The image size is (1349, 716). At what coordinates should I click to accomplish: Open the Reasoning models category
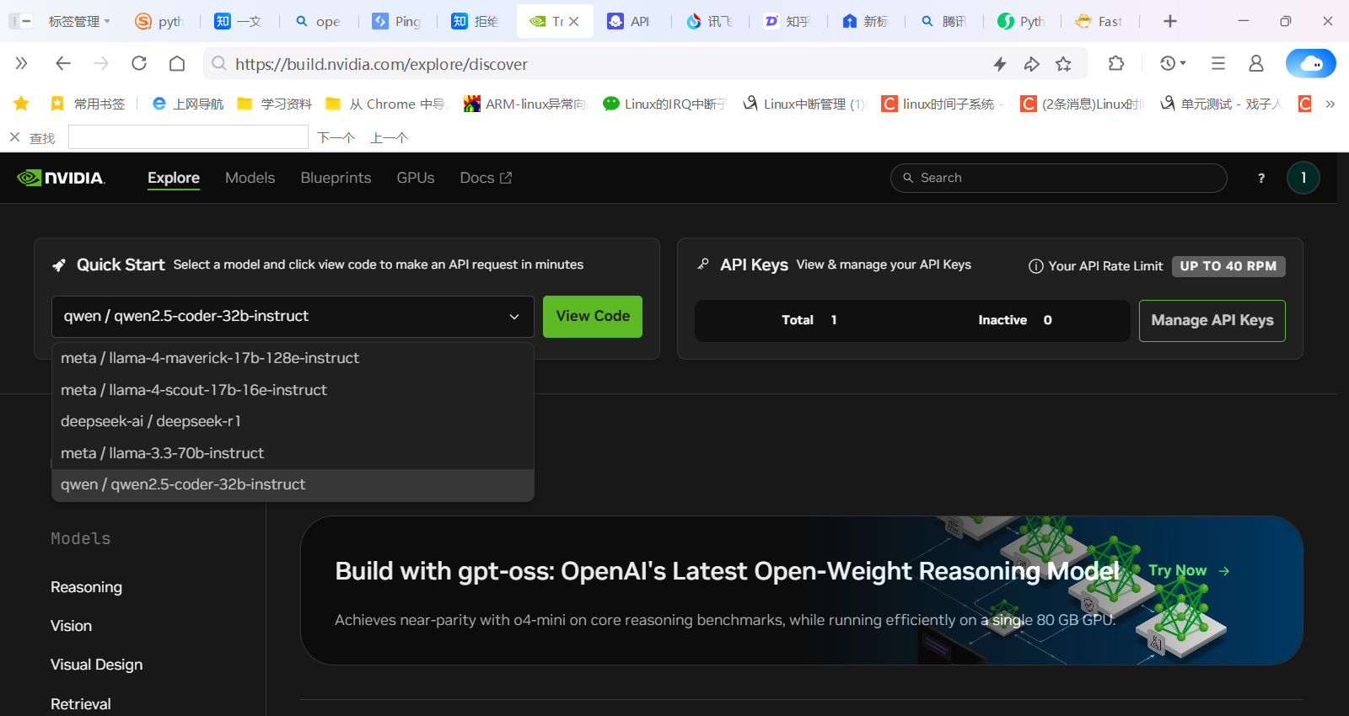(86, 587)
